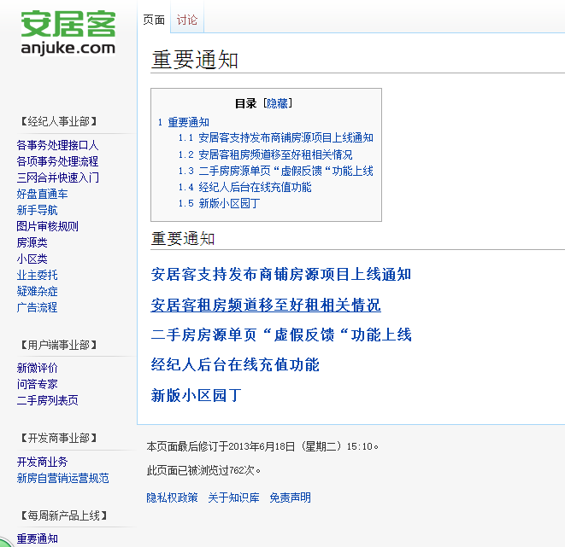The height and width of the screenshot is (547, 565).
Task: Select sidebar link 房源类
Action: tap(32, 242)
